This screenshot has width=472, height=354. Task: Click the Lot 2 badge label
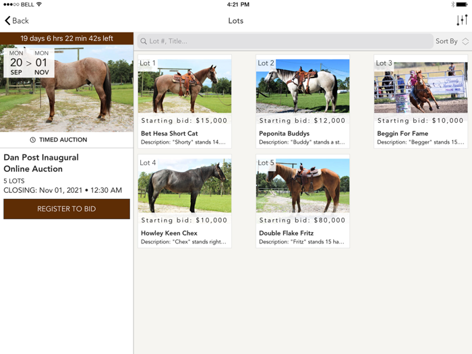click(266, 63)
